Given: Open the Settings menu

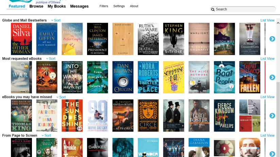Looking at the screenshot, I should click(119, 6).
